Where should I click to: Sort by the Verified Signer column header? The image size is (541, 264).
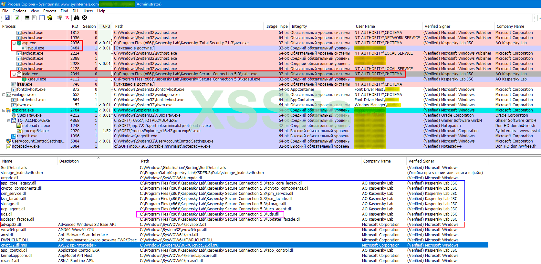tap(437, 26)
